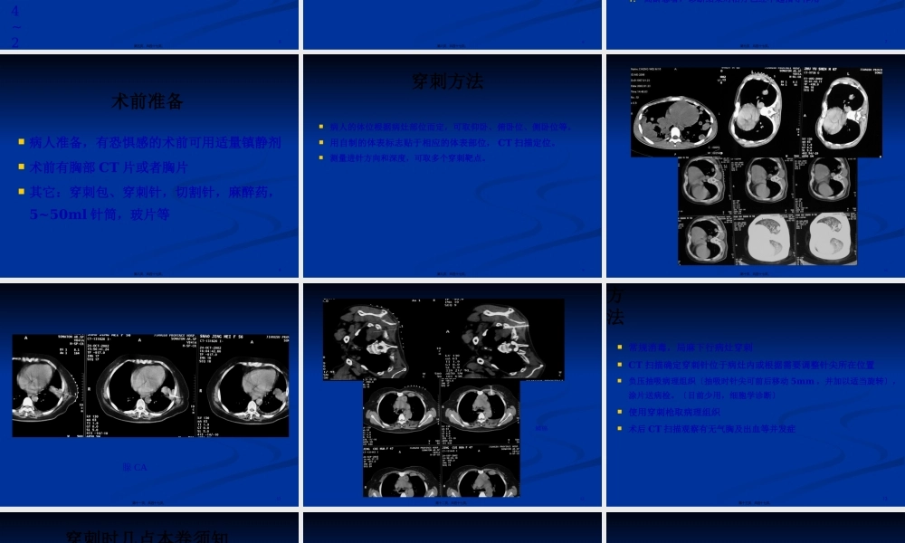Click the bullet starting with 用自制的体表标志

[x=443, y=142]
